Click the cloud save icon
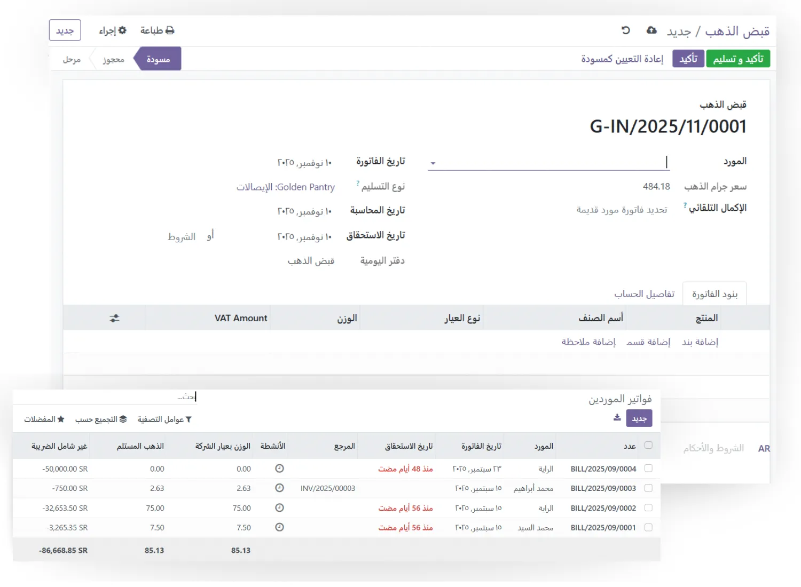801x587 pixels. pyautogui.click(x=651, y=30)
